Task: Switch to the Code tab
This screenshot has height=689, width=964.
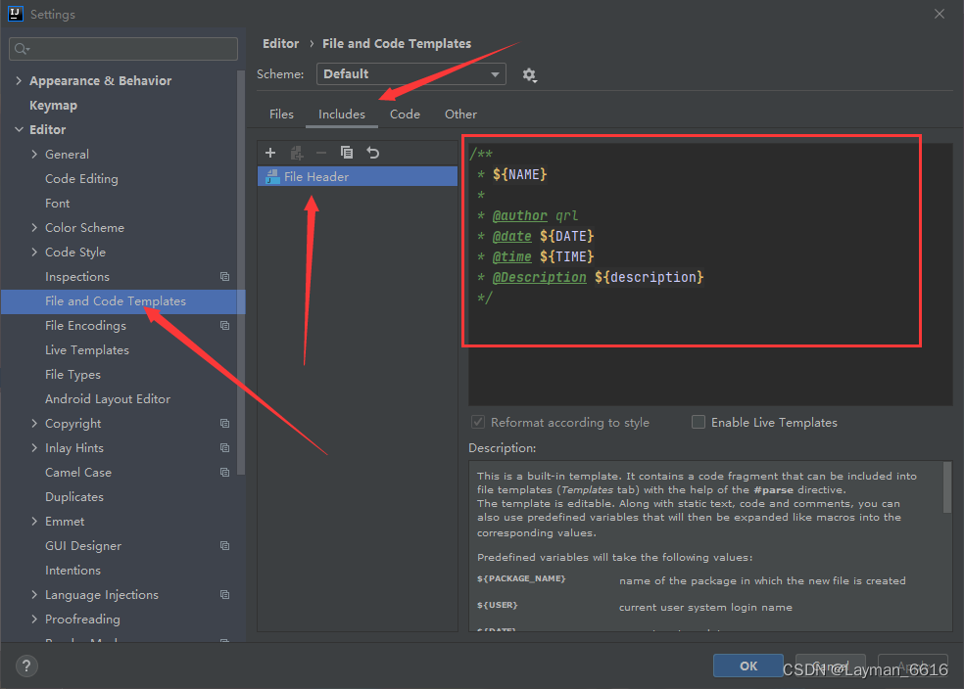Action: 406,115
